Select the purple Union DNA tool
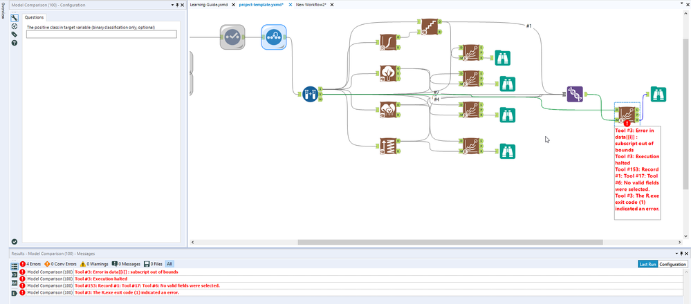Viewport: 691px width, 304px height. [575, 94]
